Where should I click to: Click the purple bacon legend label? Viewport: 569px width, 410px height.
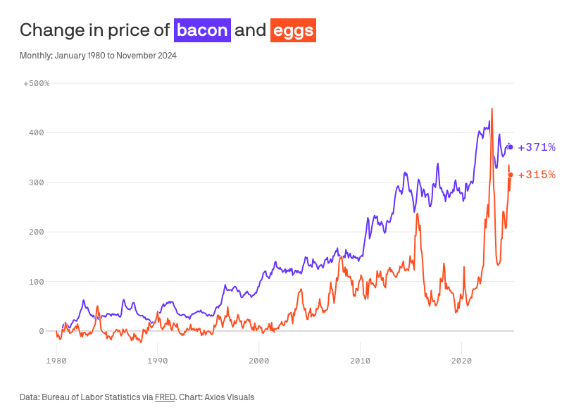(202, 30)
